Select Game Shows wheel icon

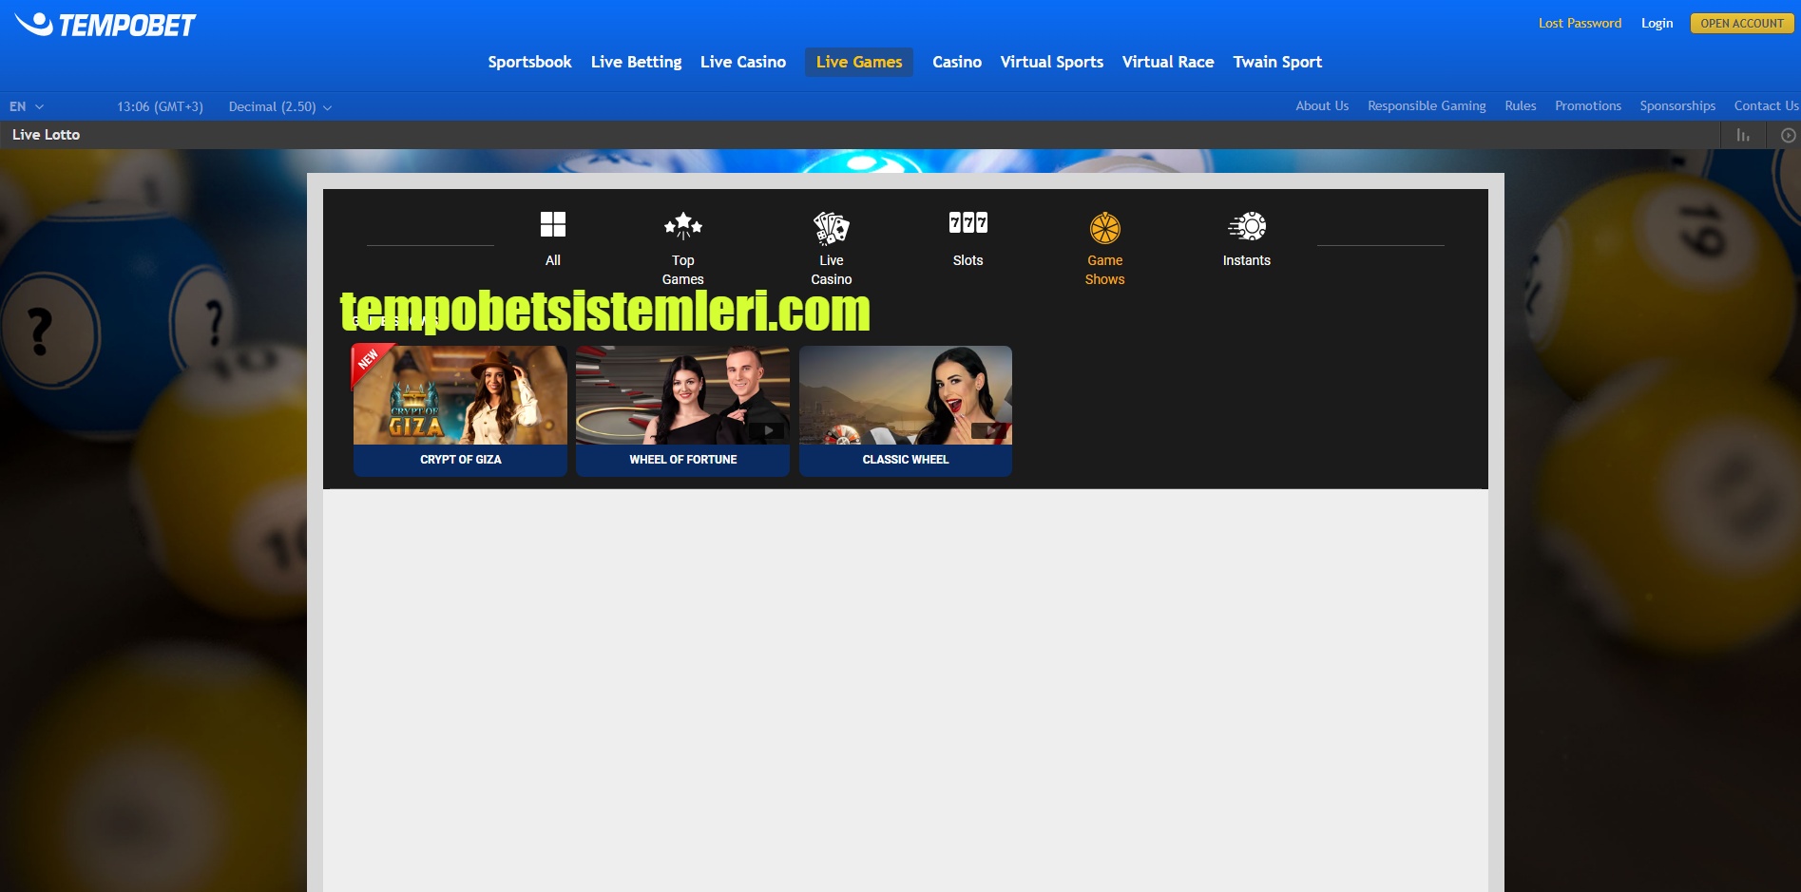1105,228
